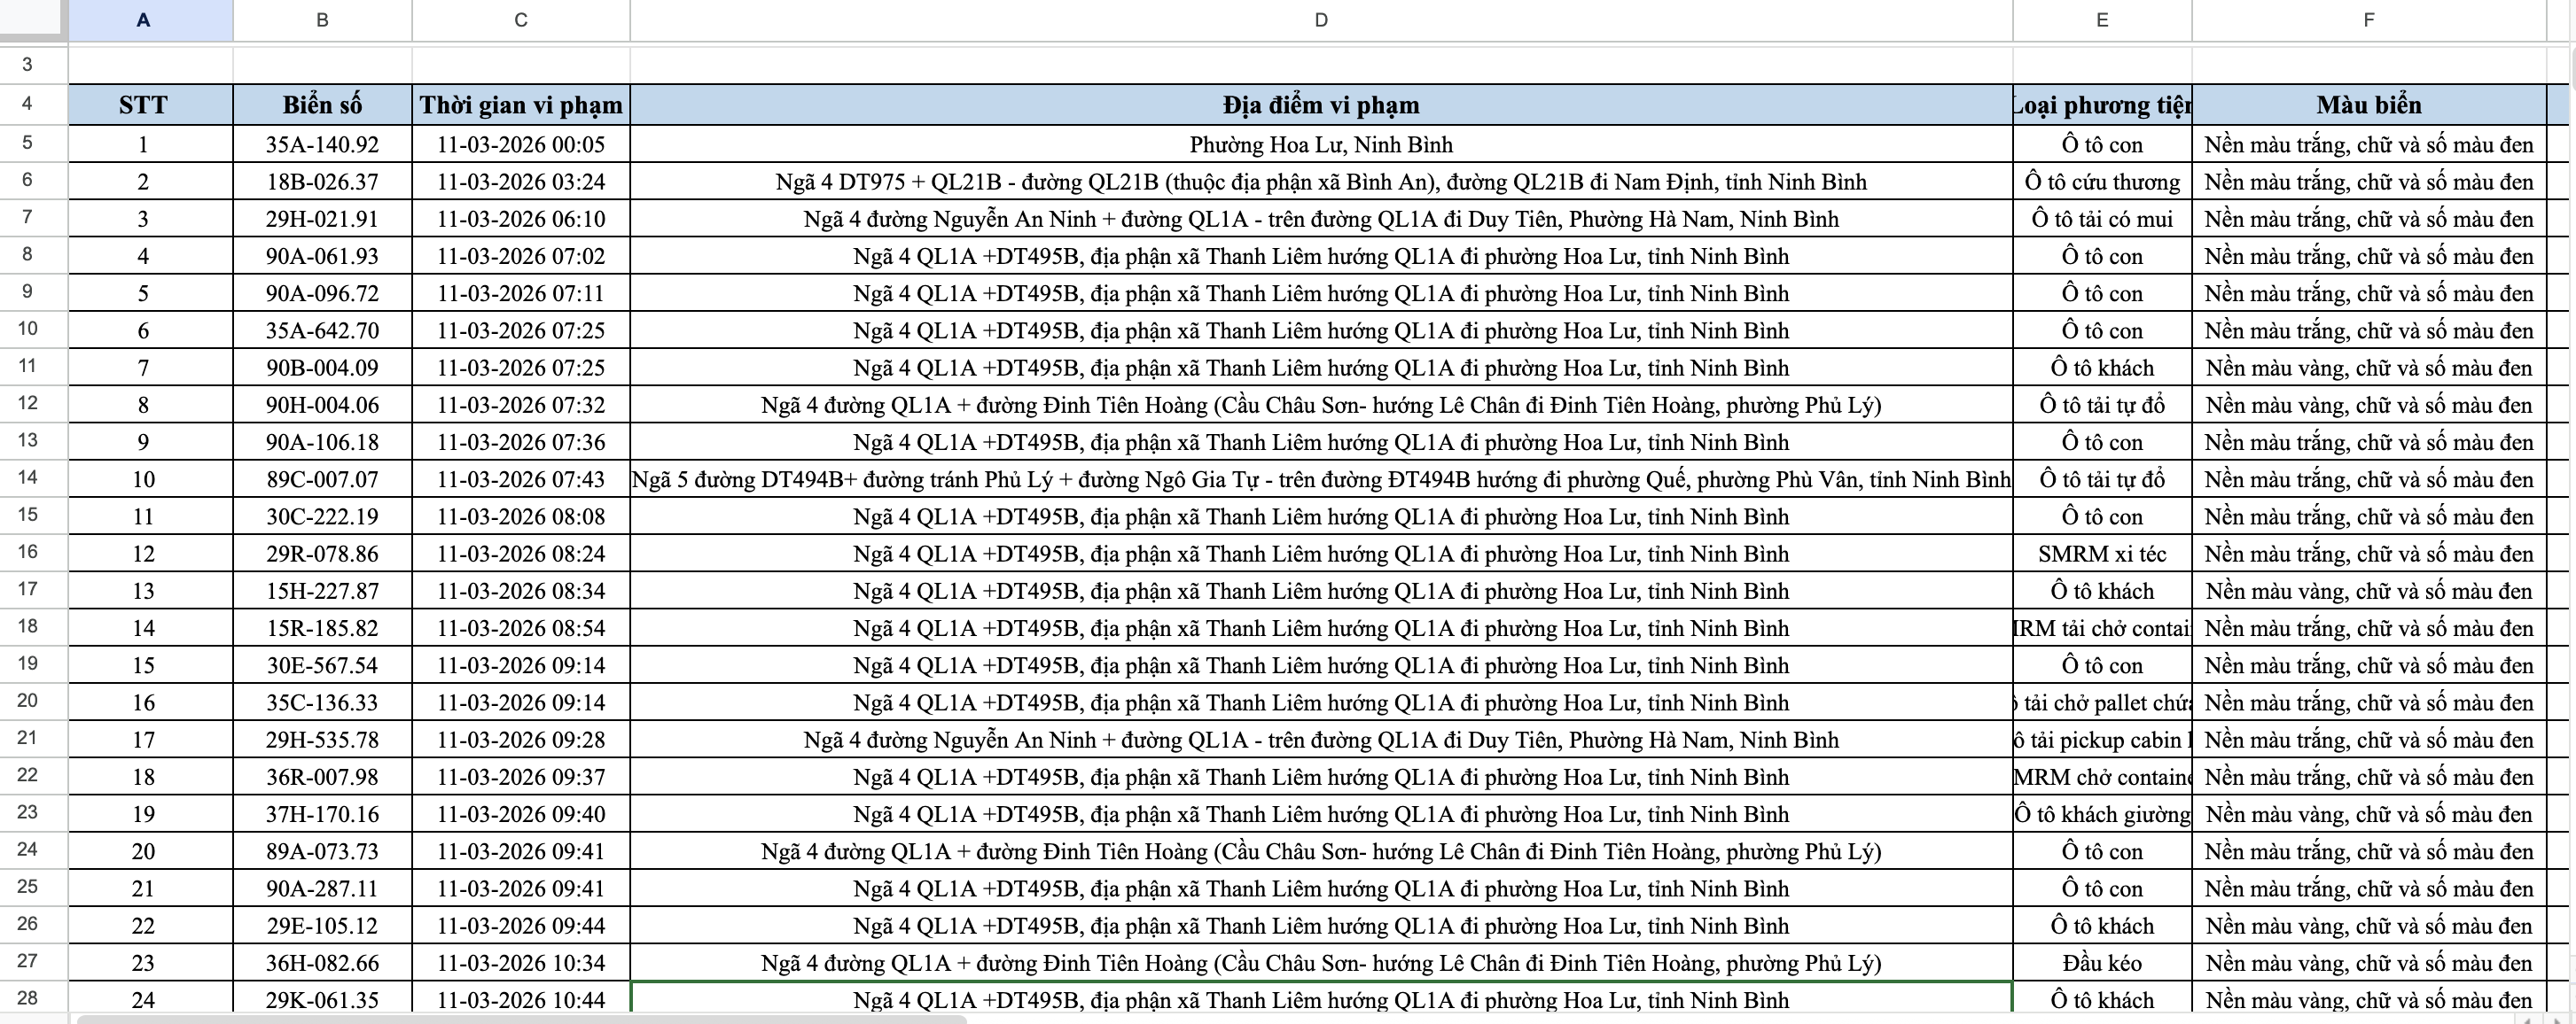
Task: Click the 'Màu biển' header cell
Action: [2368, 105]
